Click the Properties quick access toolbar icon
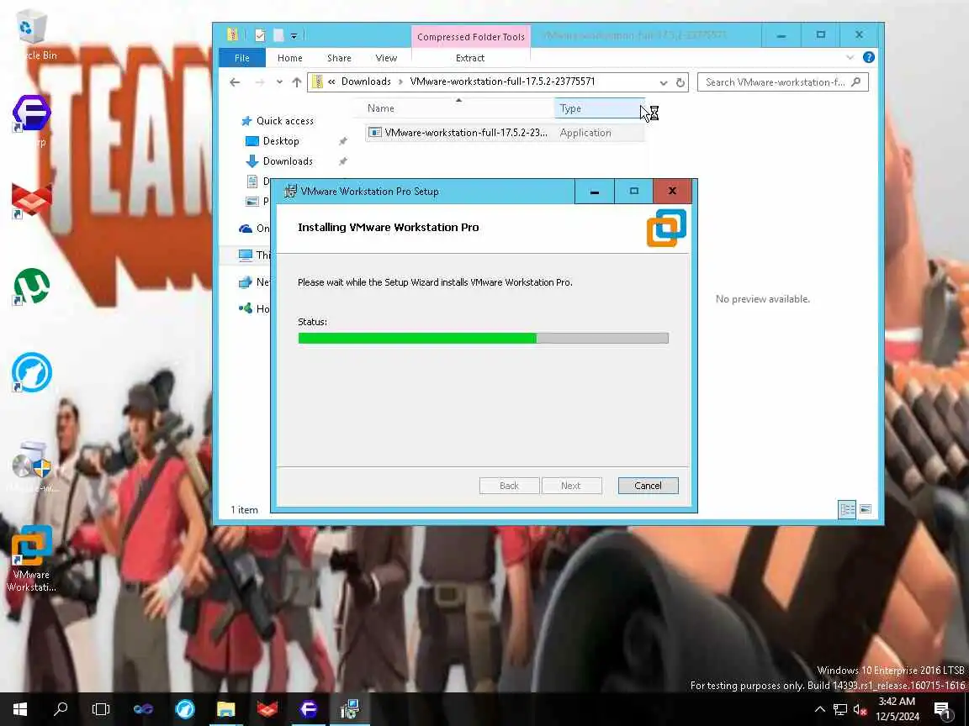 tap(260, 35)
